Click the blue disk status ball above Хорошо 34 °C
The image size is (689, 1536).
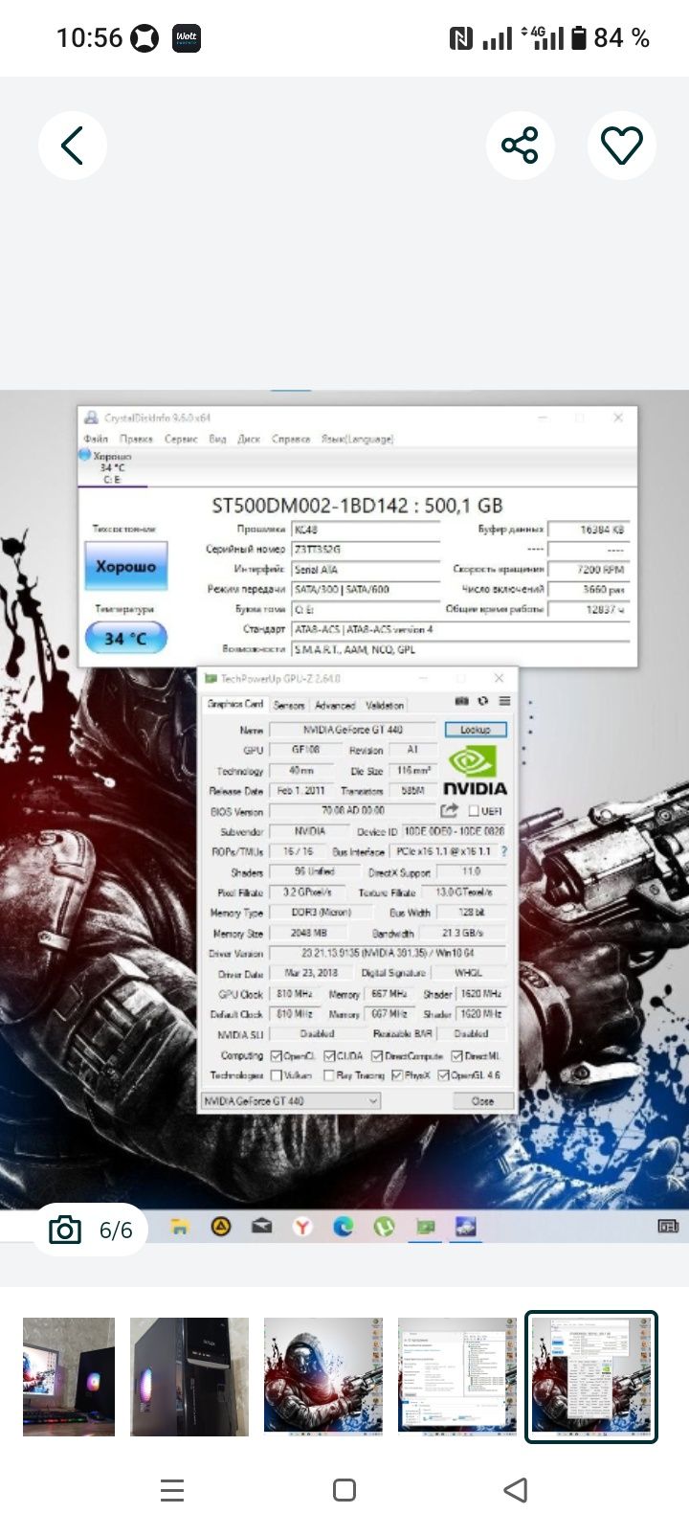click(x=84, y=456)
